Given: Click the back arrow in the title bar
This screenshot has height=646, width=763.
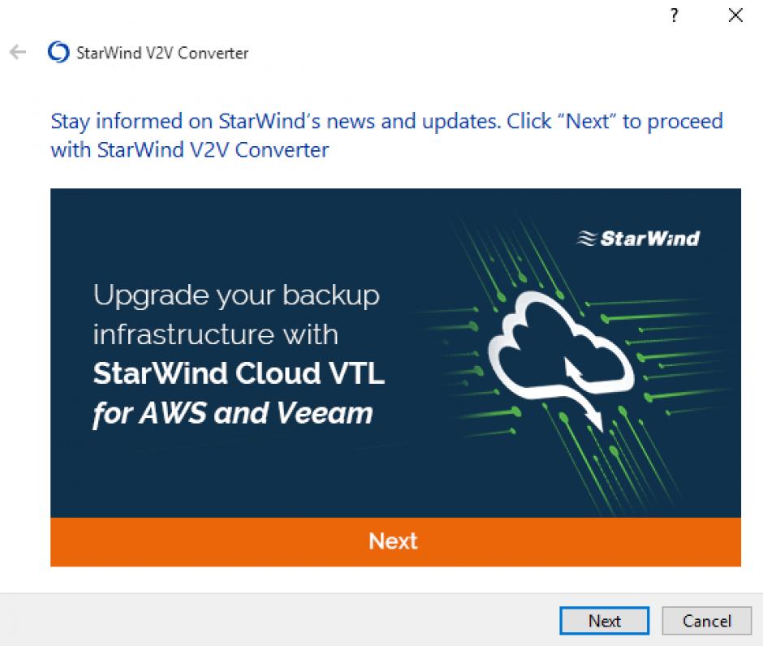Looking at the screenshot, I should click(17, 53).
